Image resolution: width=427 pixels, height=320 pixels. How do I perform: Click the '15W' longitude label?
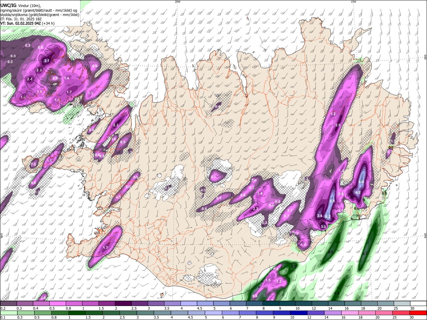353,2
